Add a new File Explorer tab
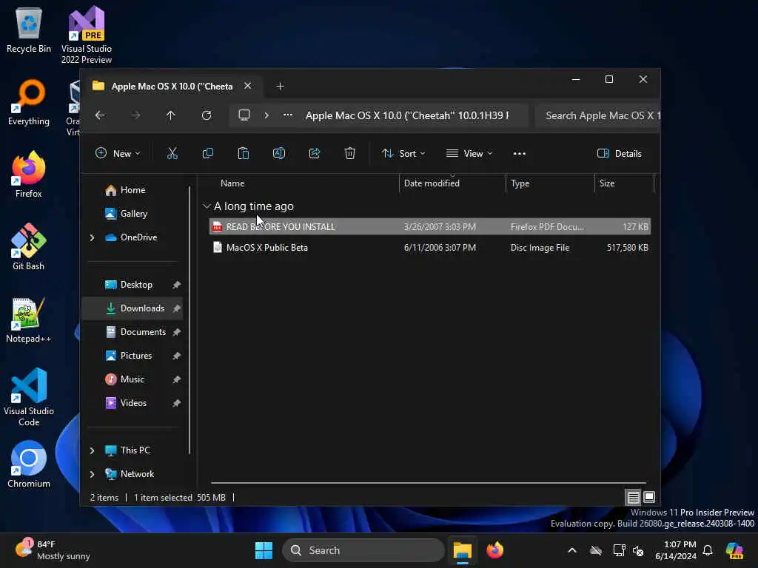This screenshot has width=758, height=568. pos(280,86)
